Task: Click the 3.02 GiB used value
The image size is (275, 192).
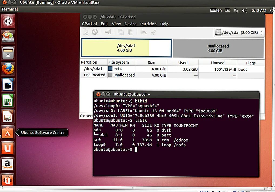Action: 190,69
